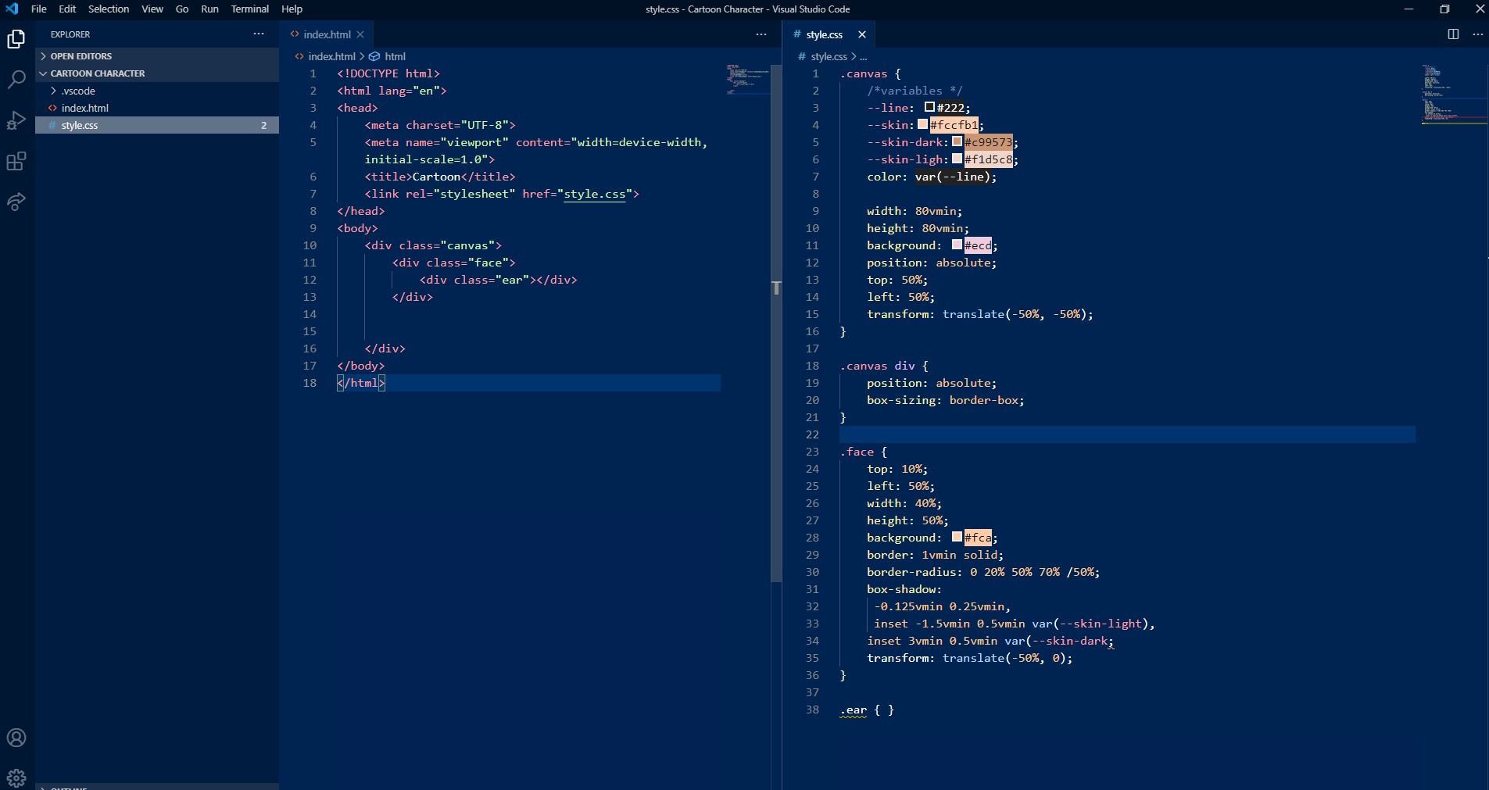Open the Live Share view
This screenshot has width=1489, height=790.
tap(16, 202)
